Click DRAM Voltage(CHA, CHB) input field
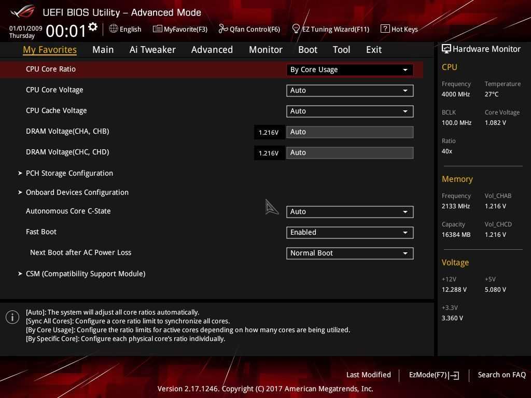 (350, 132)
